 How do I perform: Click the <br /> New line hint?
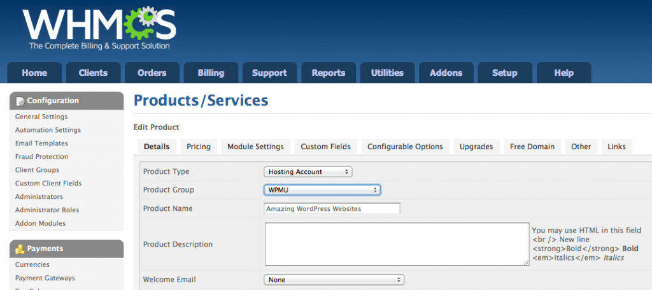pyautogui.click(x=561, y=240)
